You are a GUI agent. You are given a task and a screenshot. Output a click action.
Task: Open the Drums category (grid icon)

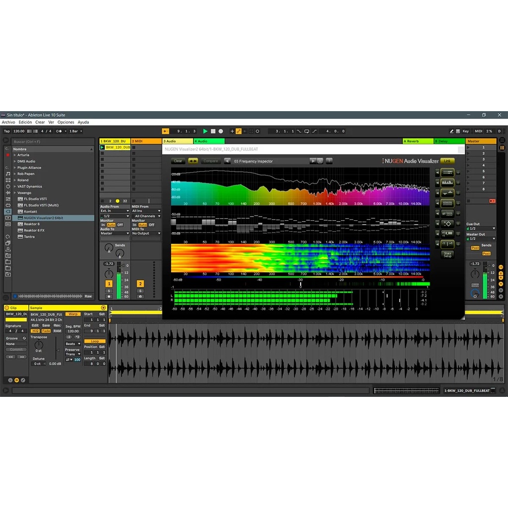(x=8, y=180)
